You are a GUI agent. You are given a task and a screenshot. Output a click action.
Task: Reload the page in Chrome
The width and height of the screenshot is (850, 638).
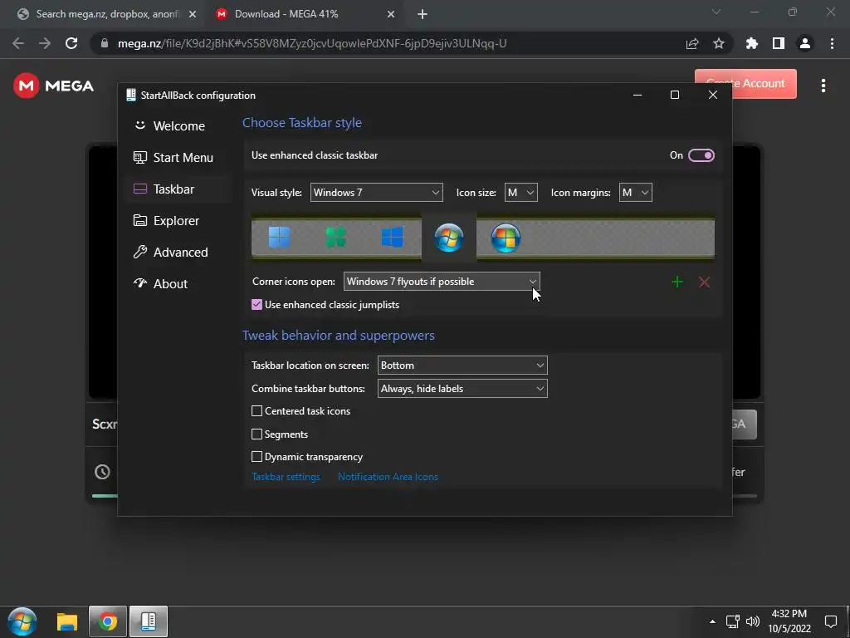click(x=71, y=43)
